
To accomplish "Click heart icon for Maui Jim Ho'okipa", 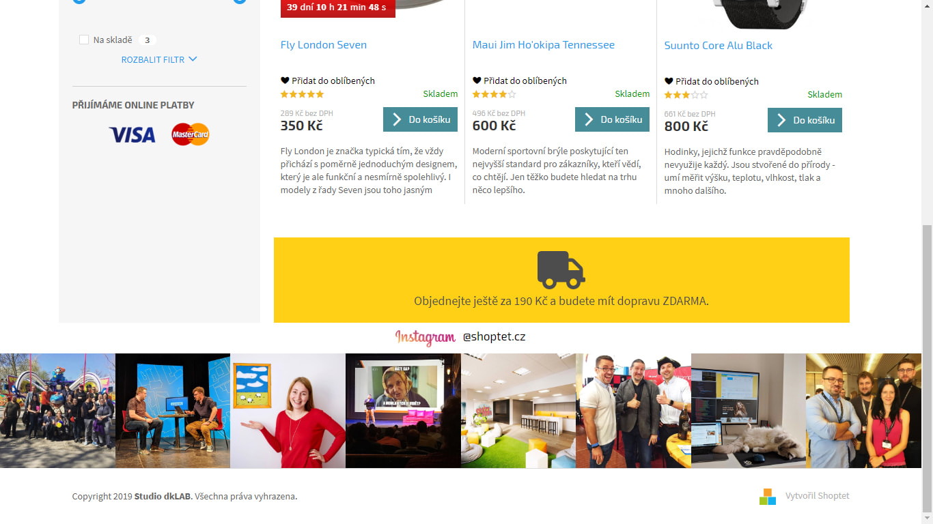I will pyautogui.click(x=477, y=81).
